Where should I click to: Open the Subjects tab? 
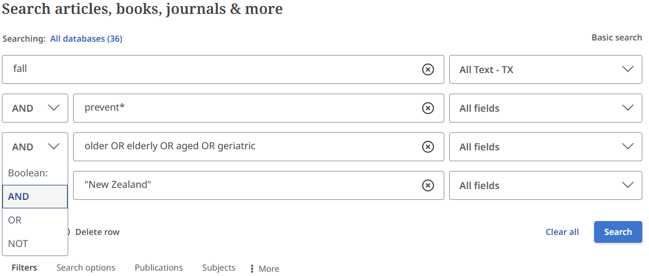[219, 268]
